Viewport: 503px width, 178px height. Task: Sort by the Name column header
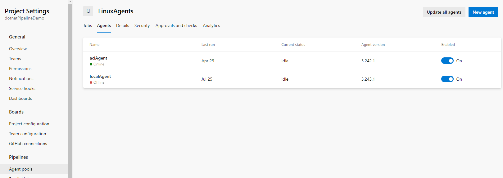[94, 45]
